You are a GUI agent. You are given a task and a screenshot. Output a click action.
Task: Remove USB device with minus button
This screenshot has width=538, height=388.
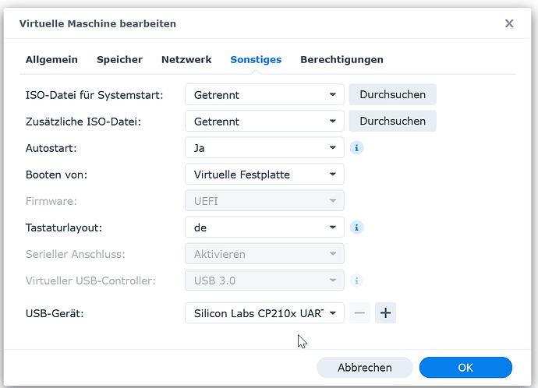[359, 312]
